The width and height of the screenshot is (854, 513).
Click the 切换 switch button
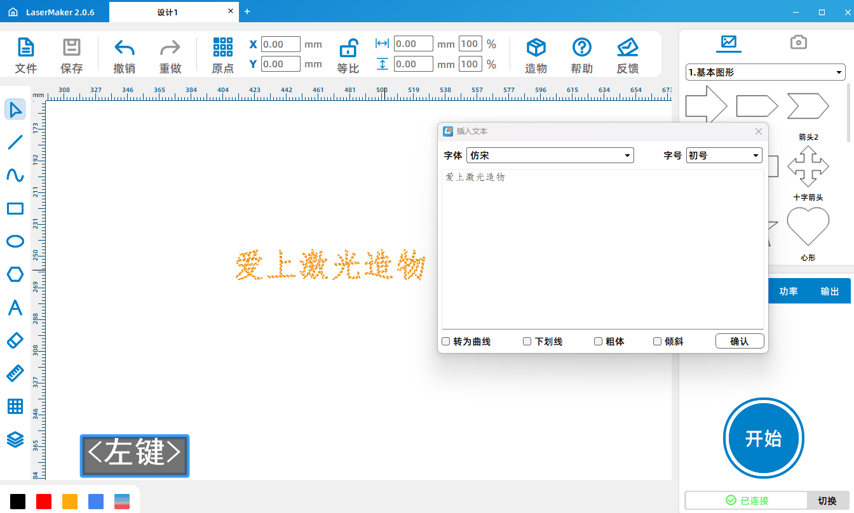click(x=827, y=501)
